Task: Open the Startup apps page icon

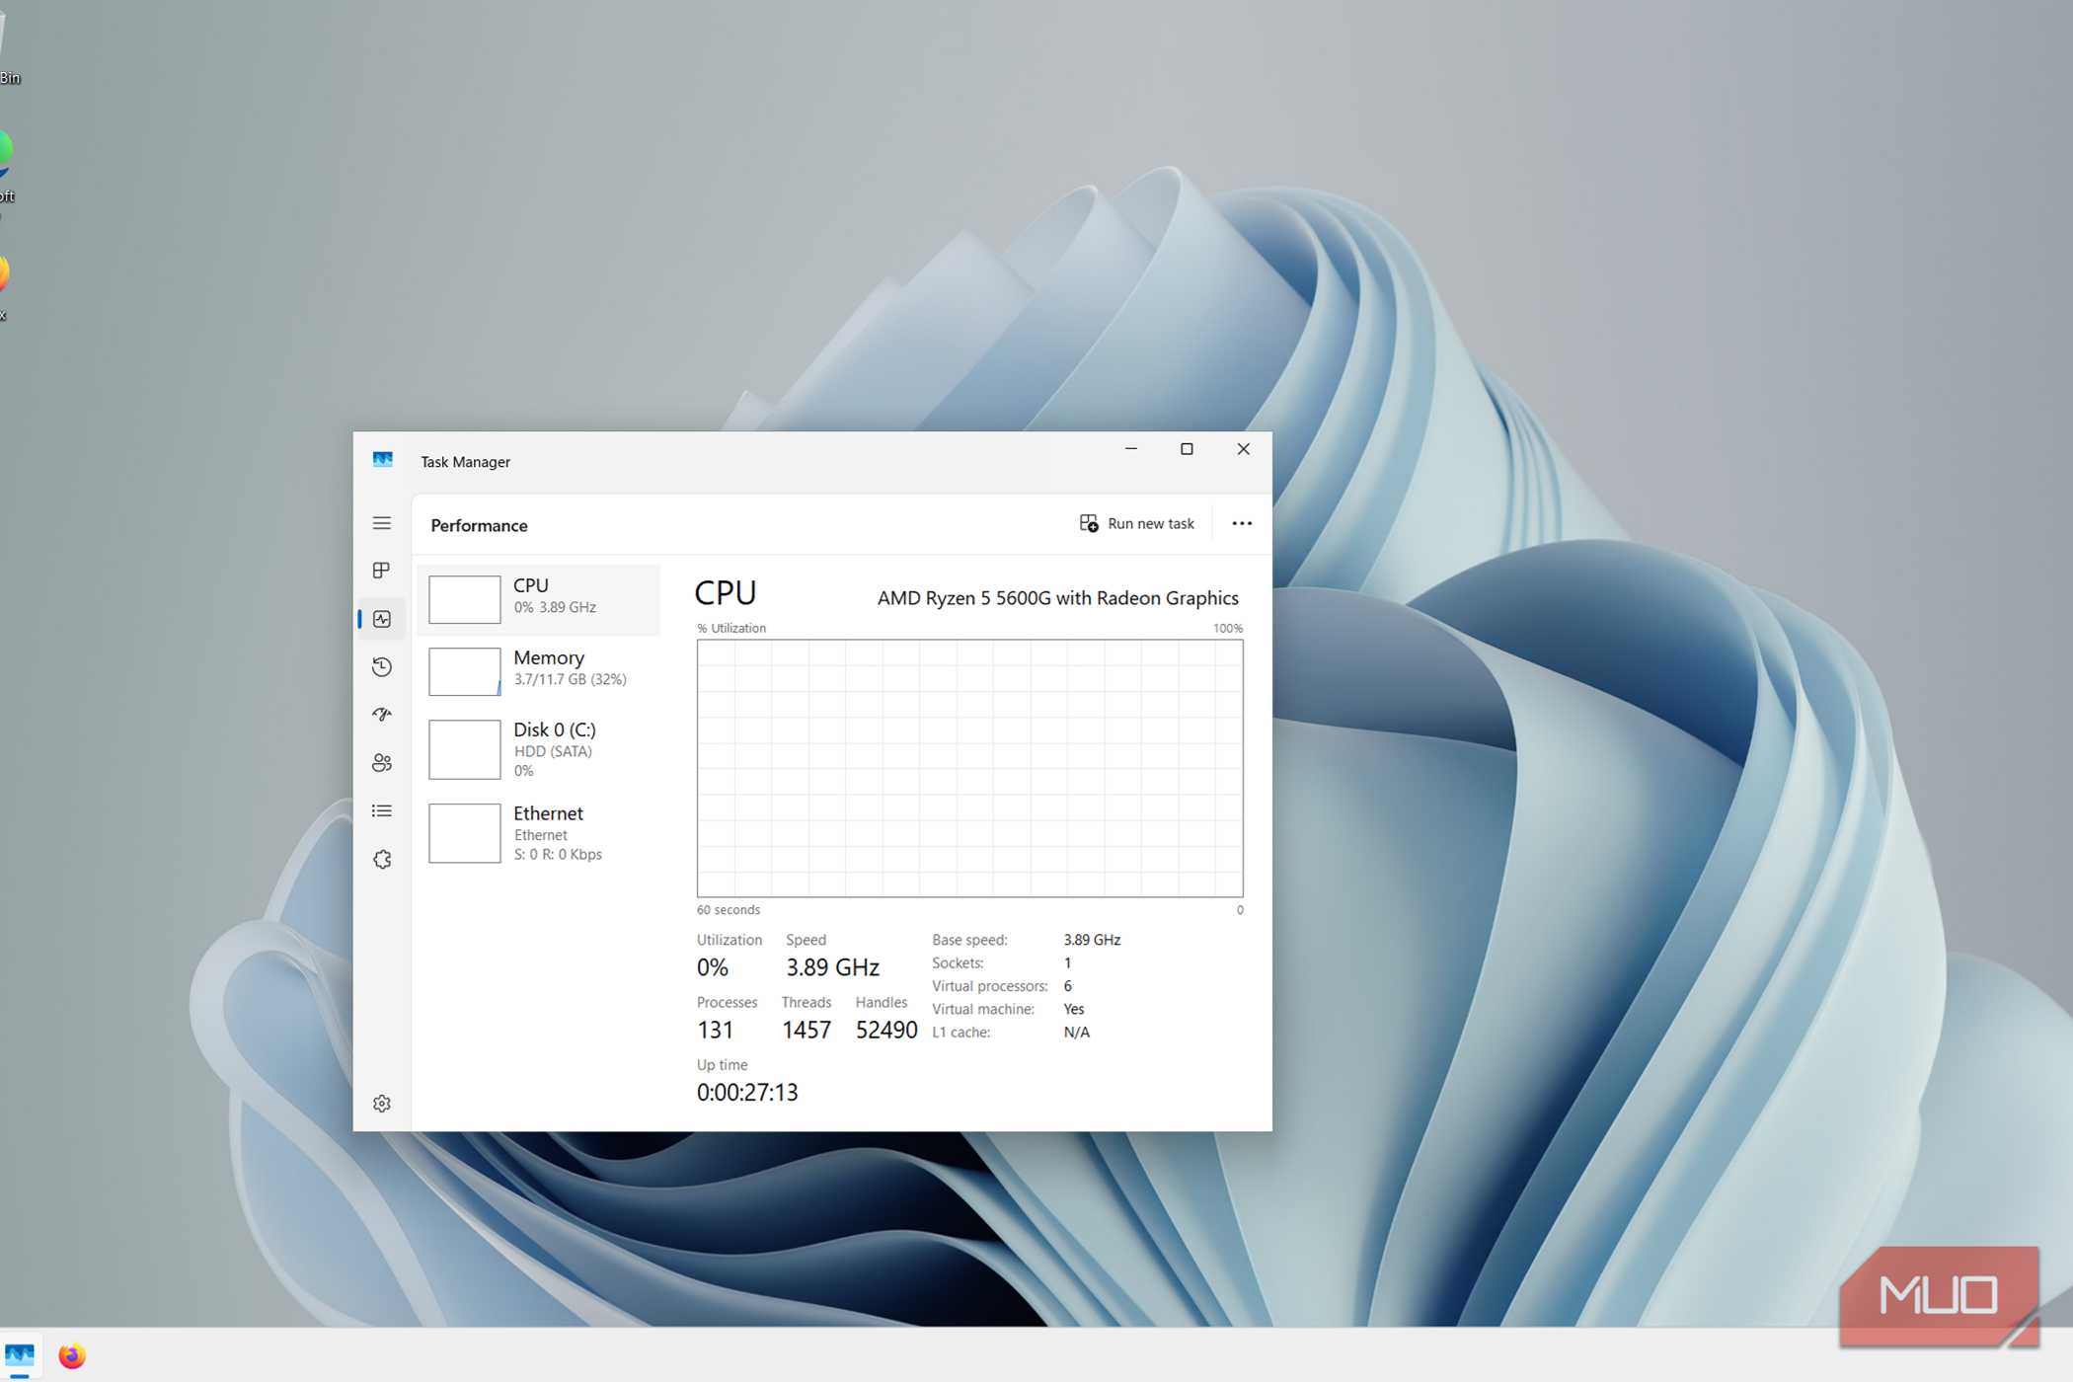Action: pyautogui.click(x=382, y=715)
